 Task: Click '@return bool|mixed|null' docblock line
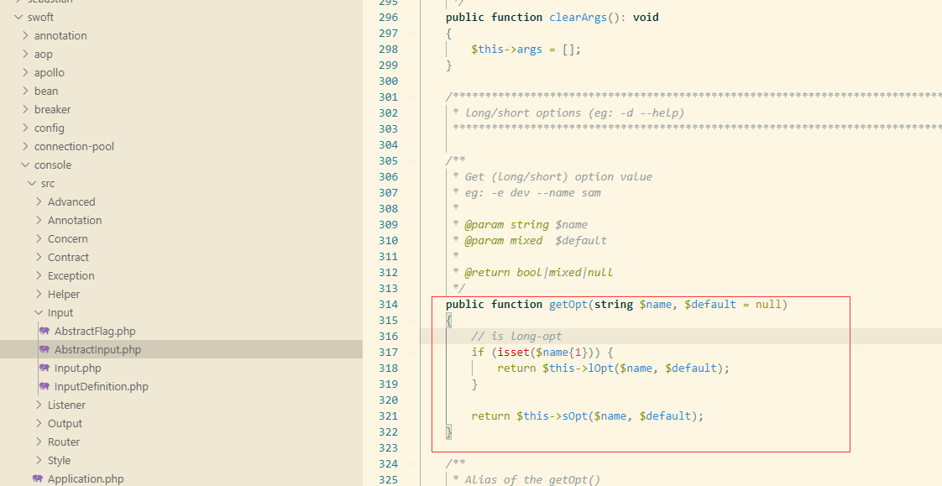click(539, 273)
